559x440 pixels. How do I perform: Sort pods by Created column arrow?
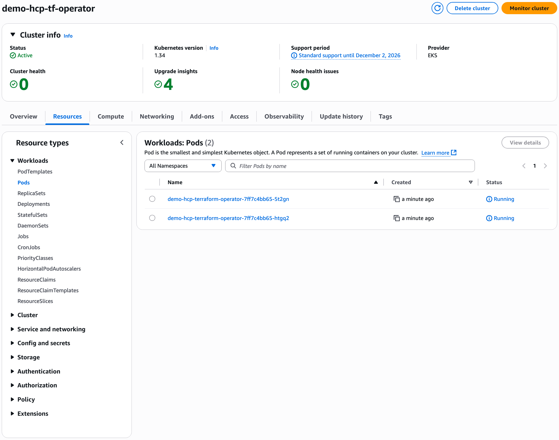coord(471,182)
